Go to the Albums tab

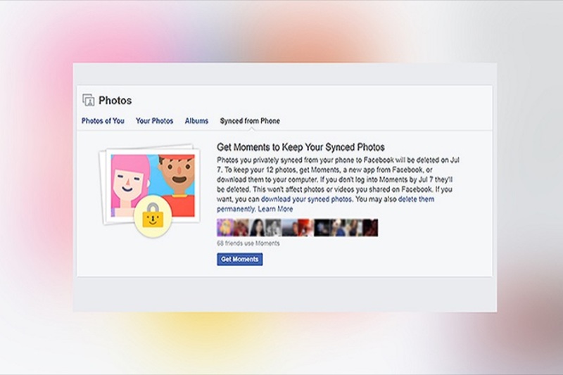click(196, 121)
